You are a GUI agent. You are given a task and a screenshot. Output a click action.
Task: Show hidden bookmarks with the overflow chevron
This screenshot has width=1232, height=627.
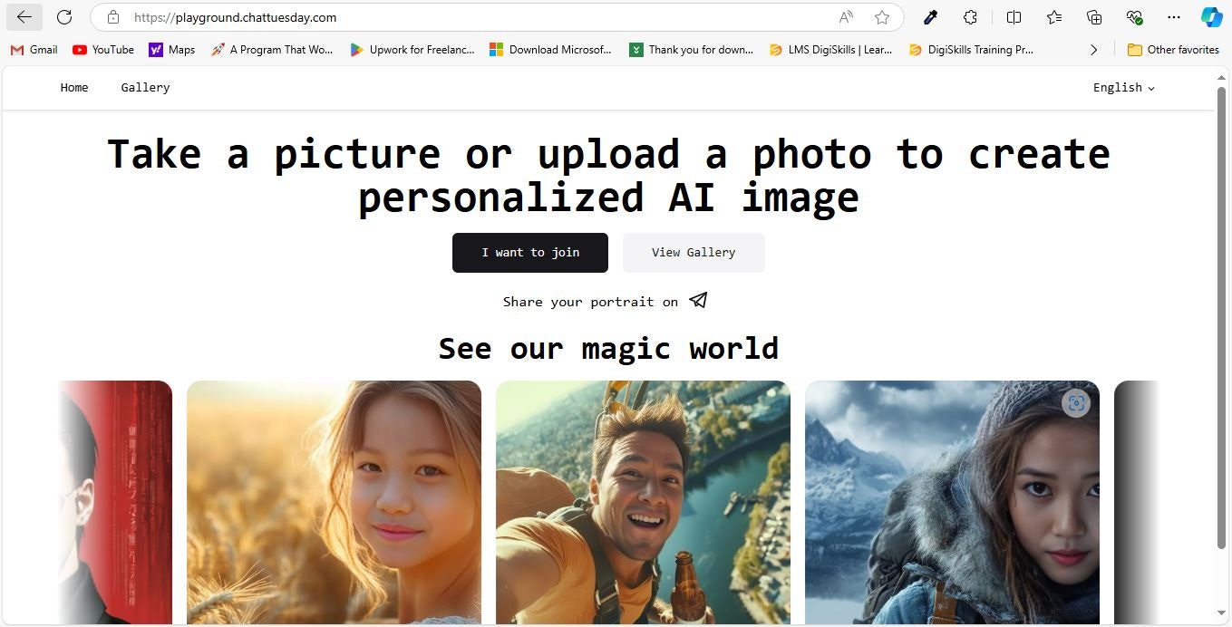[x=1094, y=50]
